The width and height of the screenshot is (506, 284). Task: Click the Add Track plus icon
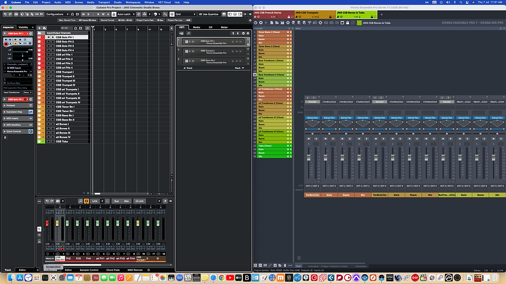point(40,28)
